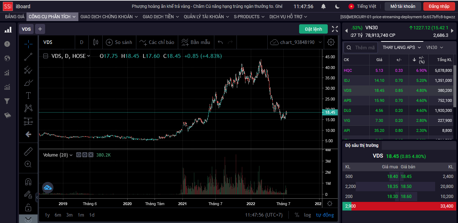The image size is (458, 223).
Task: Show next market index with right arrow
Action: [453, 31]
